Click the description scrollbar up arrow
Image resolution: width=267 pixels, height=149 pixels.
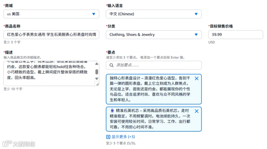coord(97,64)
